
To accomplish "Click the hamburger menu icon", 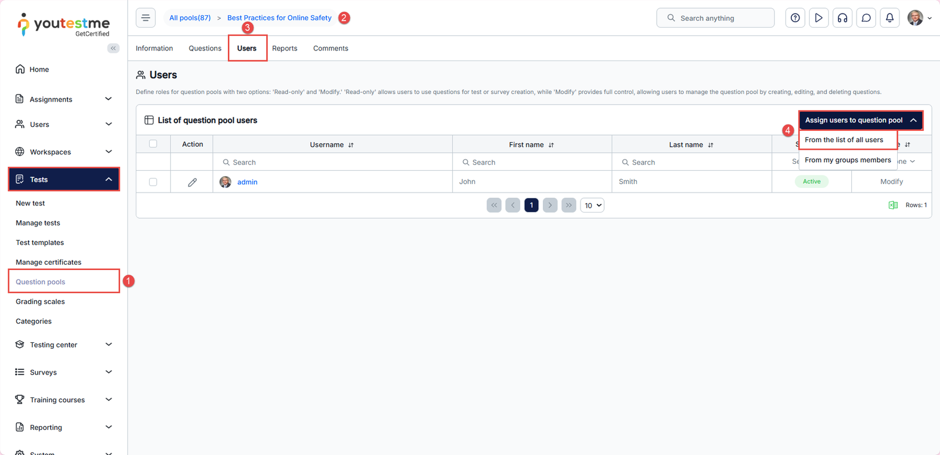I will point(146,18).
